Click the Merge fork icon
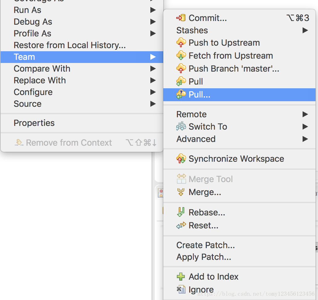 [x=181, y=192]
